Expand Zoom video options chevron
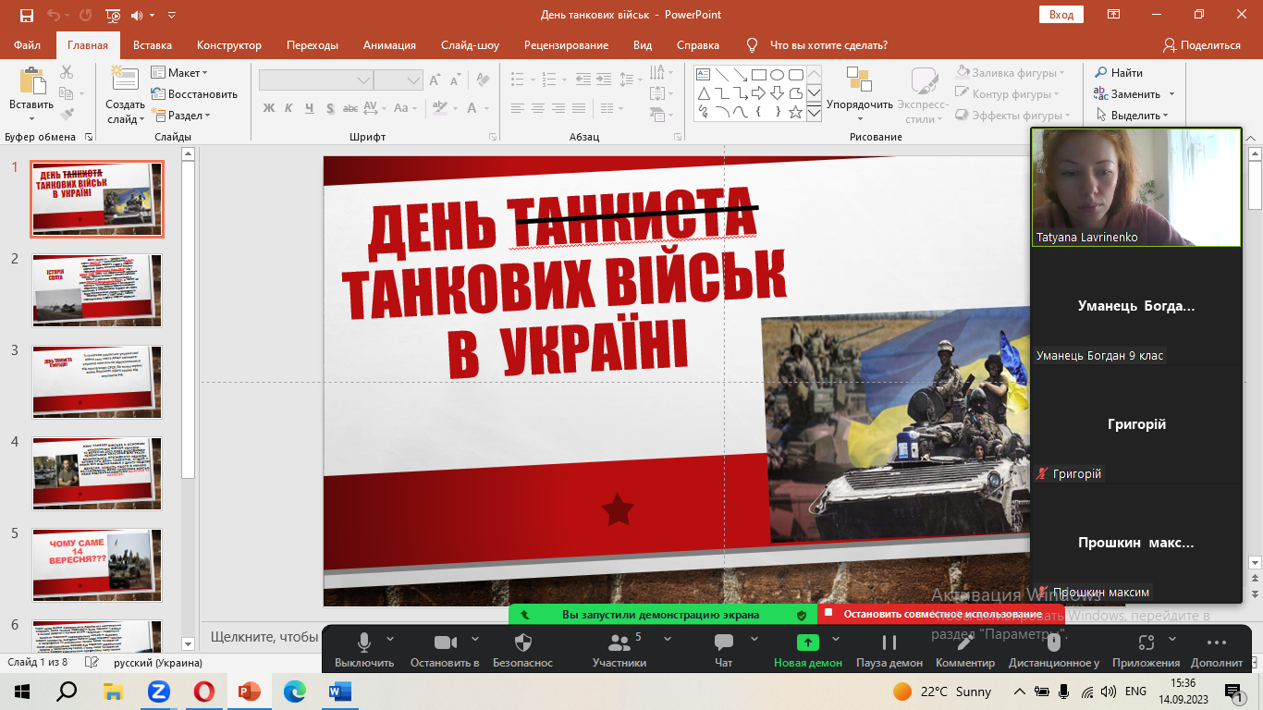The width and height of the screenshot is (1263, 710). pos(475,639)
